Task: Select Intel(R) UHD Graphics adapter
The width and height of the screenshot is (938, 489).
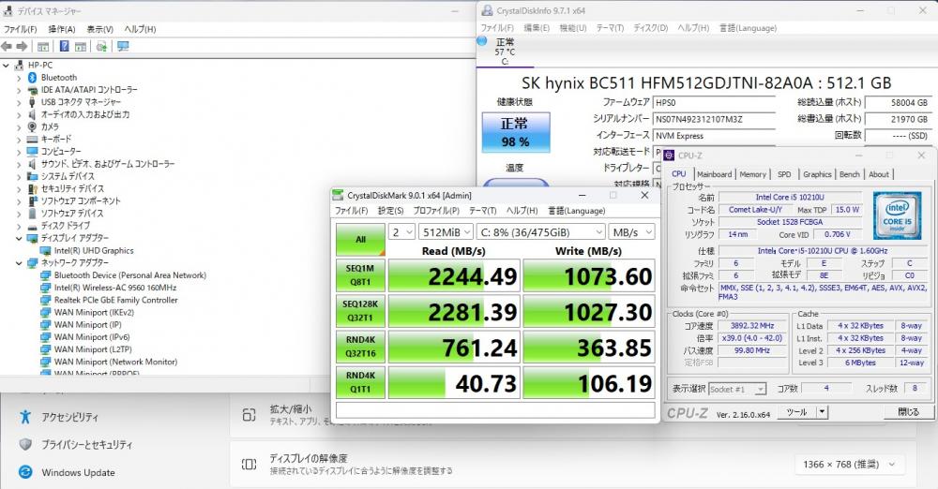Action: (93, 250)
